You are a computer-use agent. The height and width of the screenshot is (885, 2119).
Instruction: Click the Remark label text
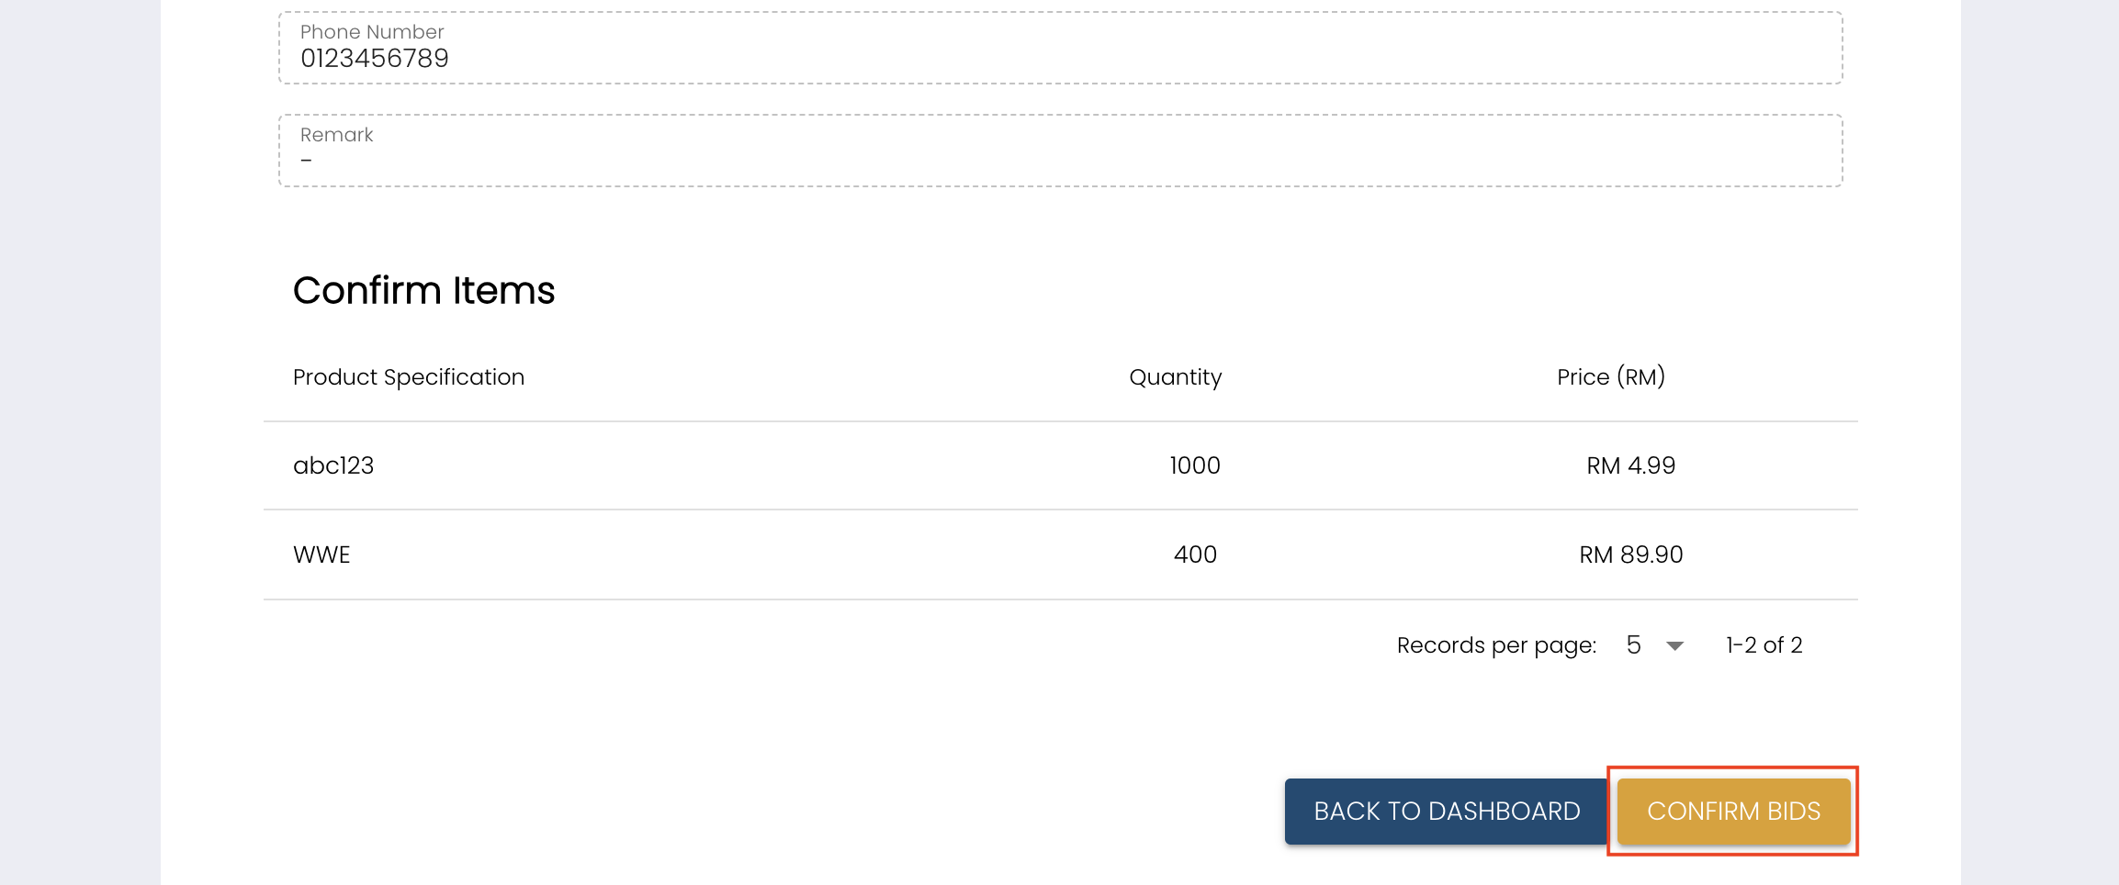336,135
